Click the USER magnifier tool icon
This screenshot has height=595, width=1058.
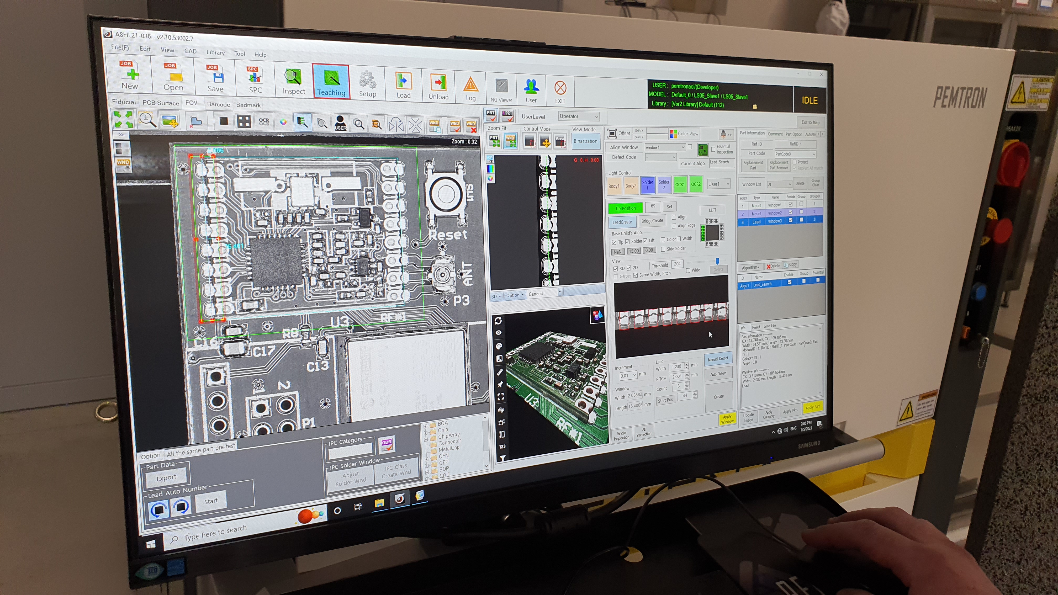[x=340, y=123]
